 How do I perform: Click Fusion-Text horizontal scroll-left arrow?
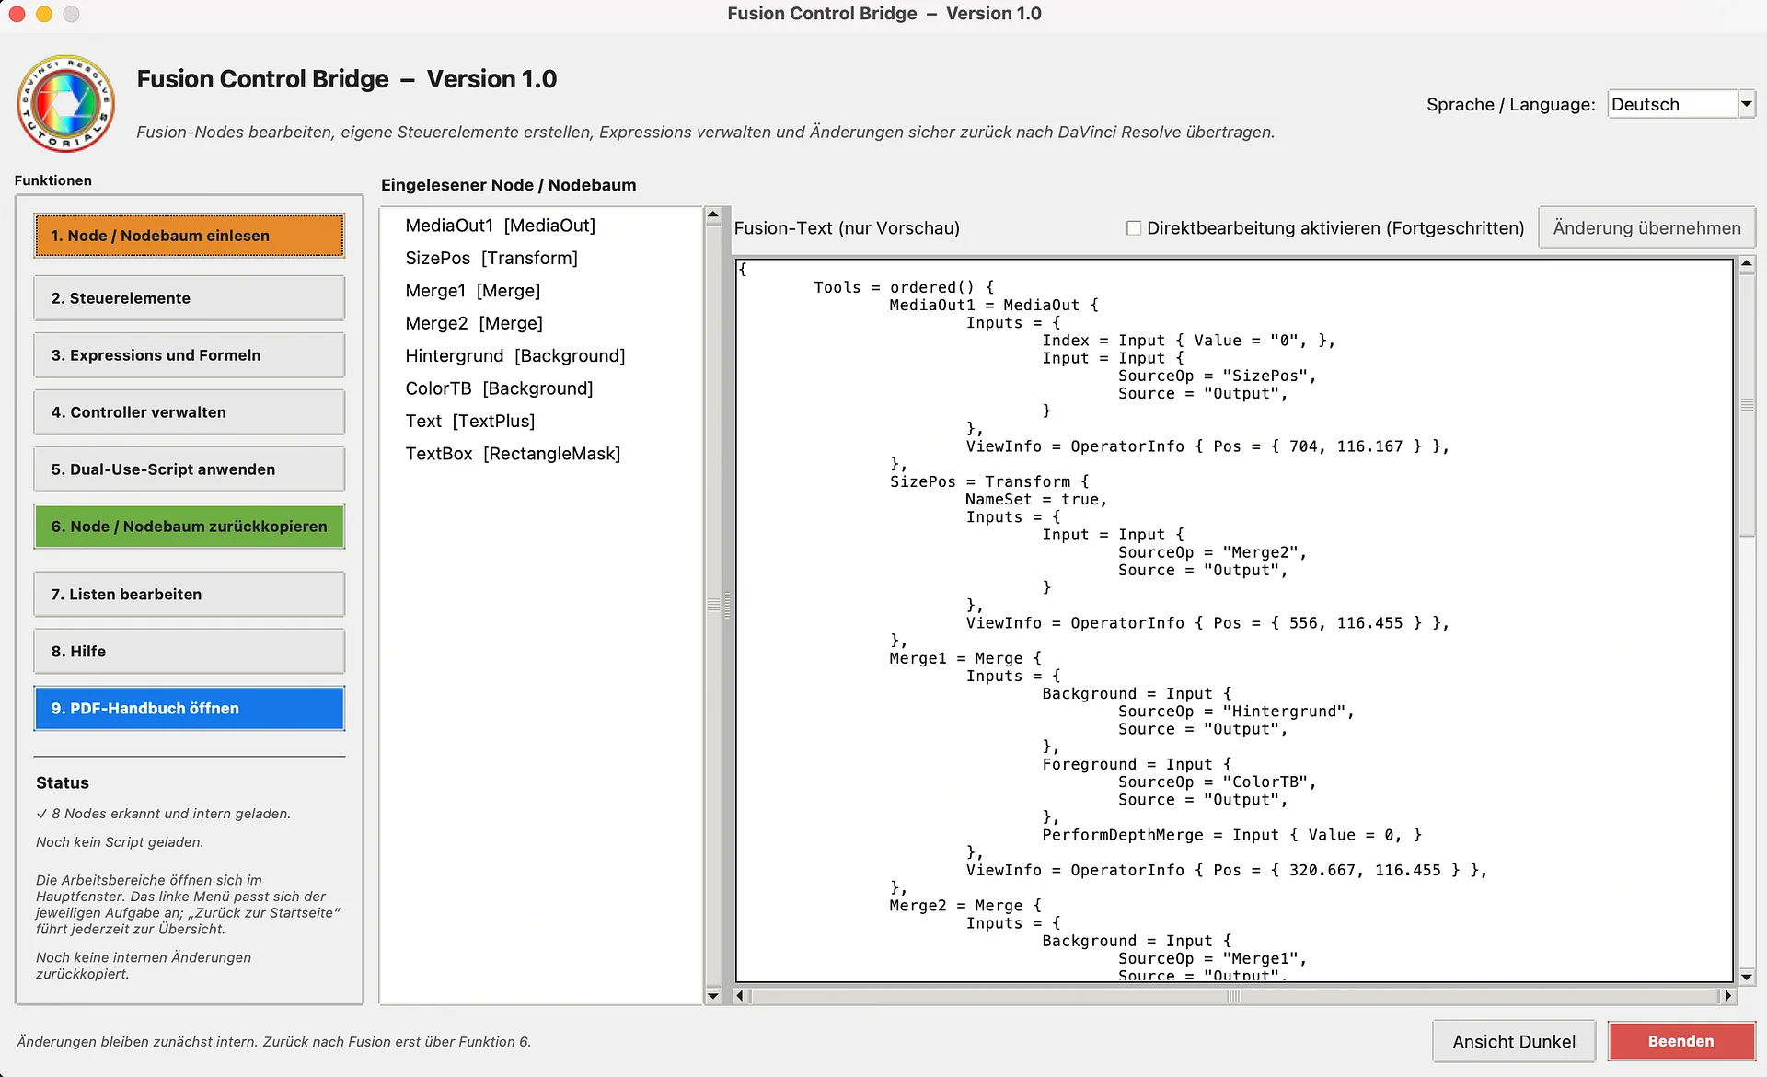click(x=740, y=996)
